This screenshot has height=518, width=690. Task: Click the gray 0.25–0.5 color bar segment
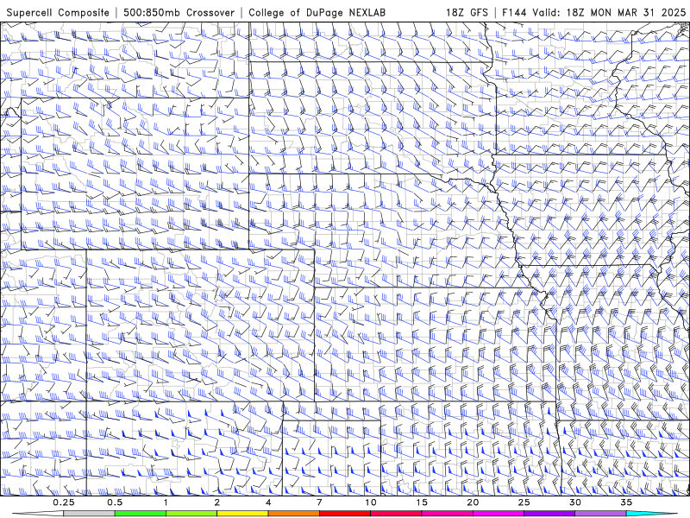(90, 514)
